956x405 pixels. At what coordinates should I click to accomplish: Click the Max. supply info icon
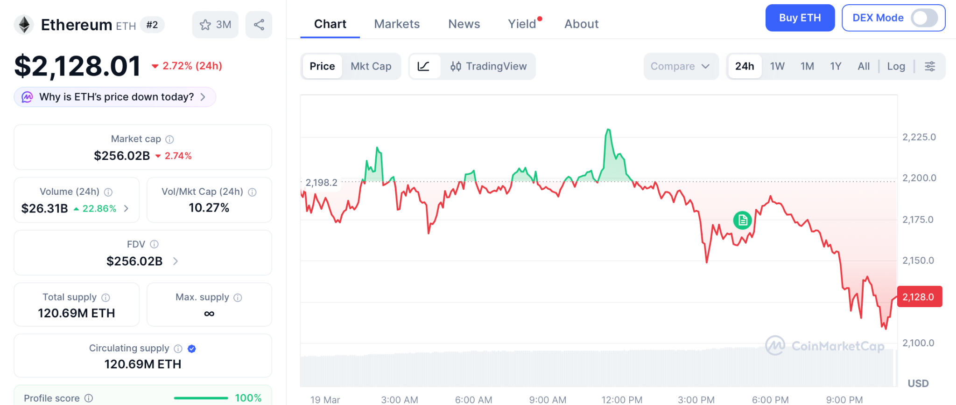238,297
